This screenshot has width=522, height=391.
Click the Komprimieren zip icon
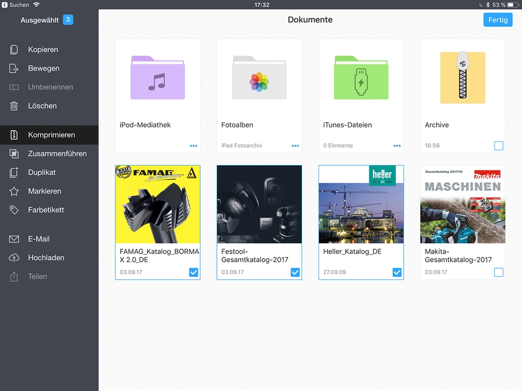(14, 135)
